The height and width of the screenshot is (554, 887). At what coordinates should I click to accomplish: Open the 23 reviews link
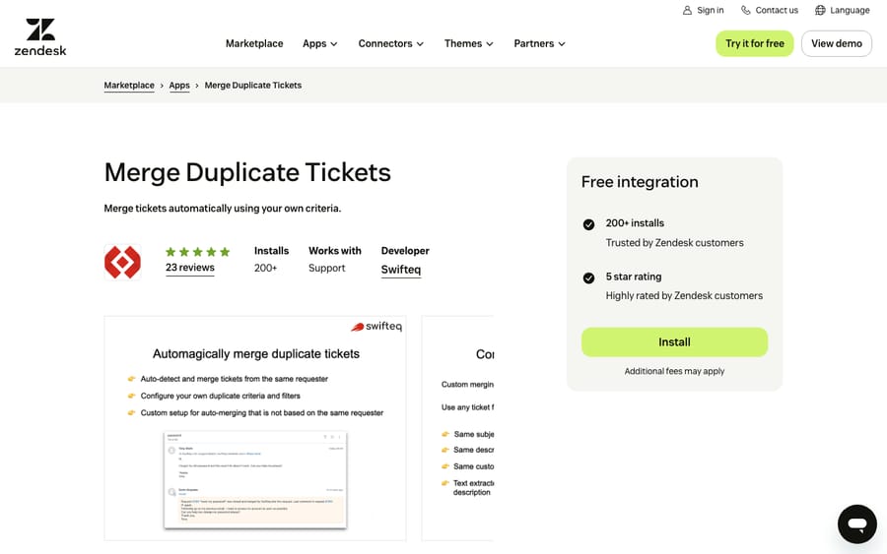pos(190,268)
